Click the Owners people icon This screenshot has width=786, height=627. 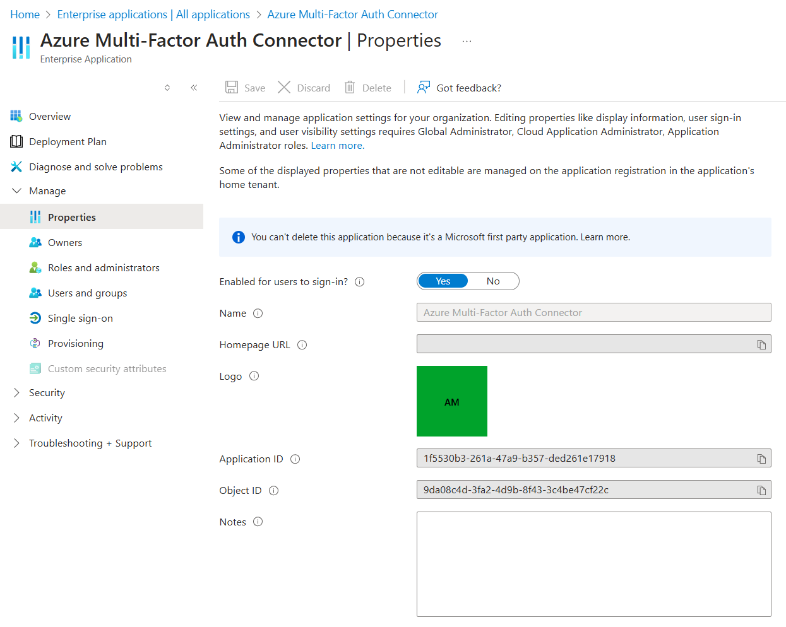[x=35, y=242]
